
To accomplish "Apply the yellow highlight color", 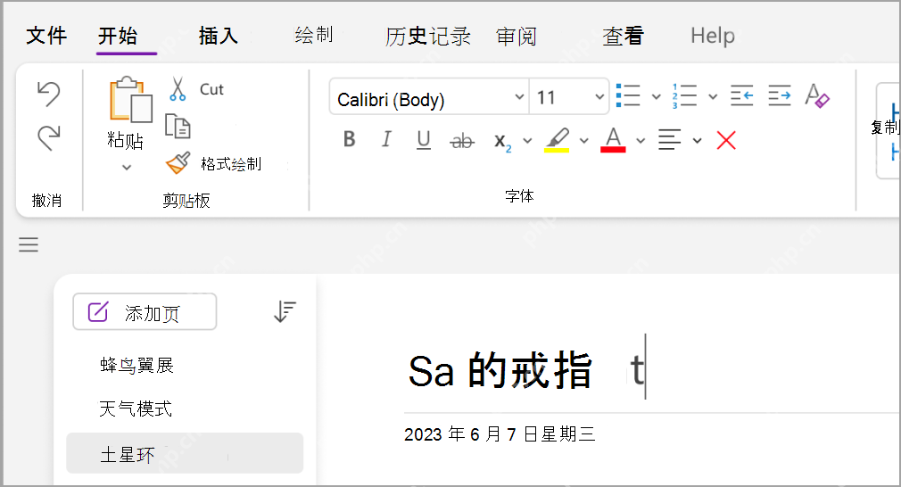I will [x=557, y=140].
